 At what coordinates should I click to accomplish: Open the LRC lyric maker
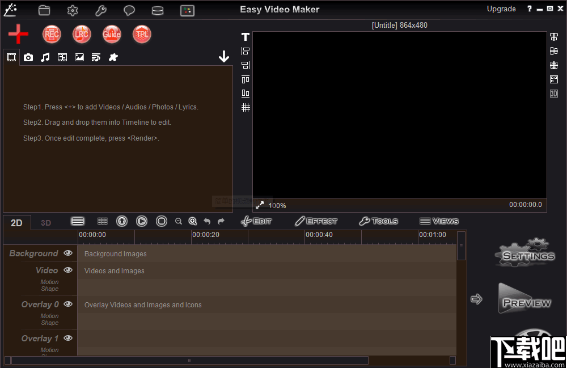click(x=82, y=34)
